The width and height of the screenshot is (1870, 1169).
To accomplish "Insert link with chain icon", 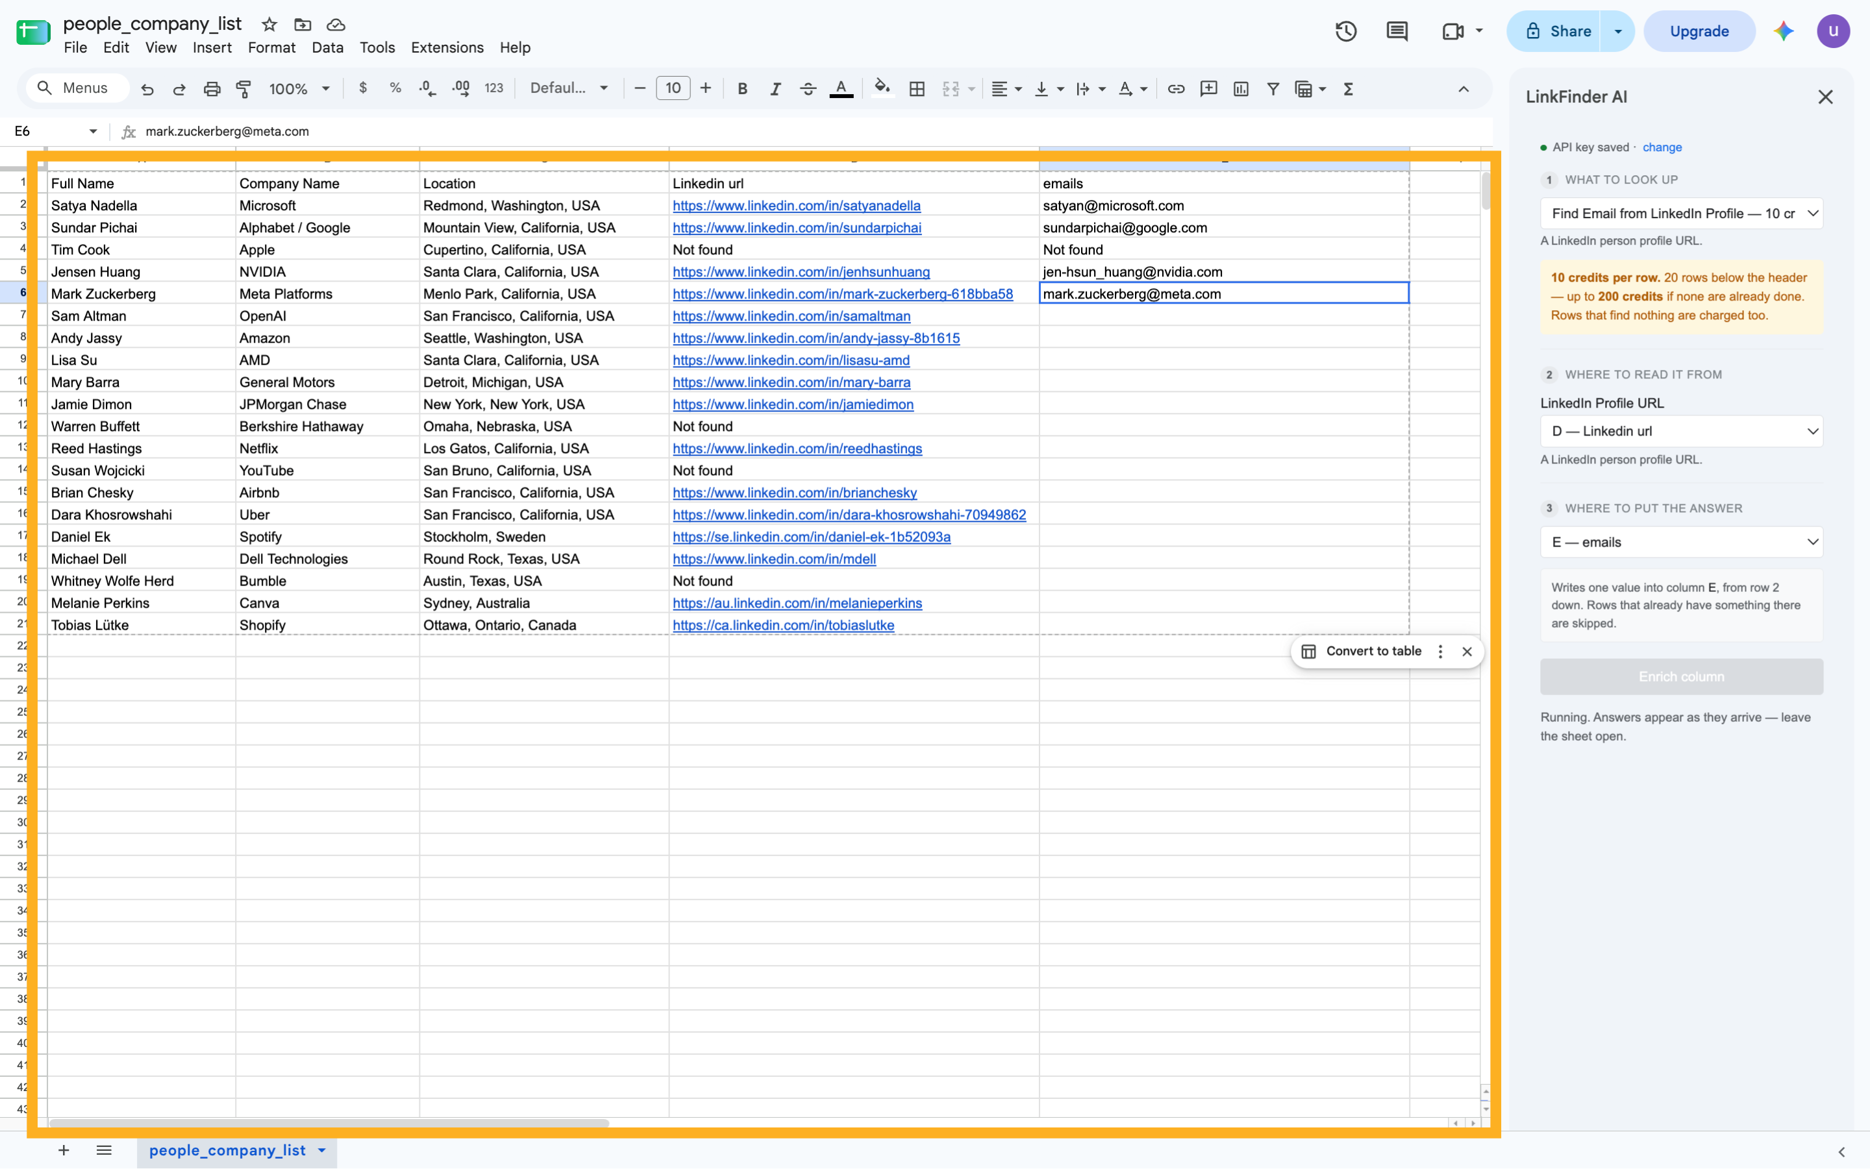I will (x=1175, y=89).
